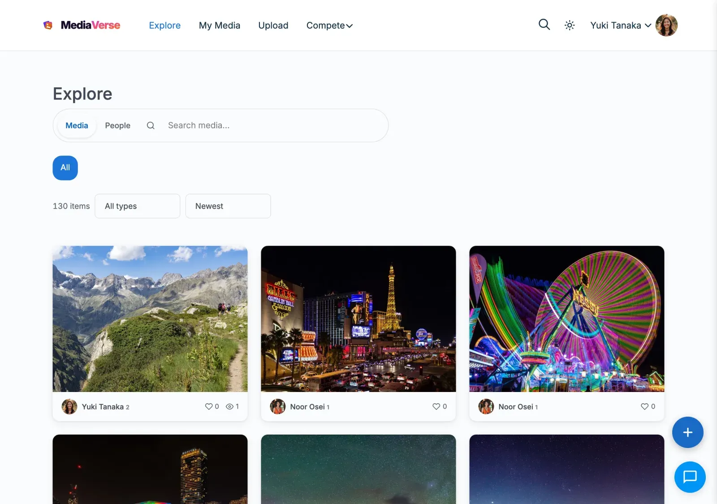Open Noor Osei link on Las Vegas card
Viewport: 717px width, 504px height.
point(307,407)
